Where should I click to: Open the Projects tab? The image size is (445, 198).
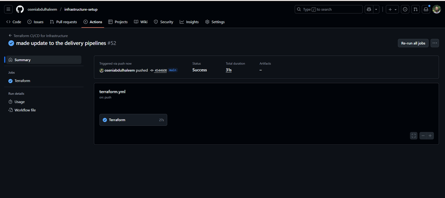(118, 22)
